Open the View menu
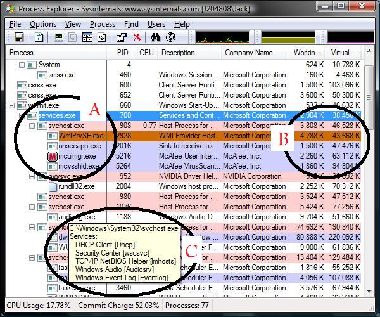This screenshot has height=317, width=380. pos(73,24)
